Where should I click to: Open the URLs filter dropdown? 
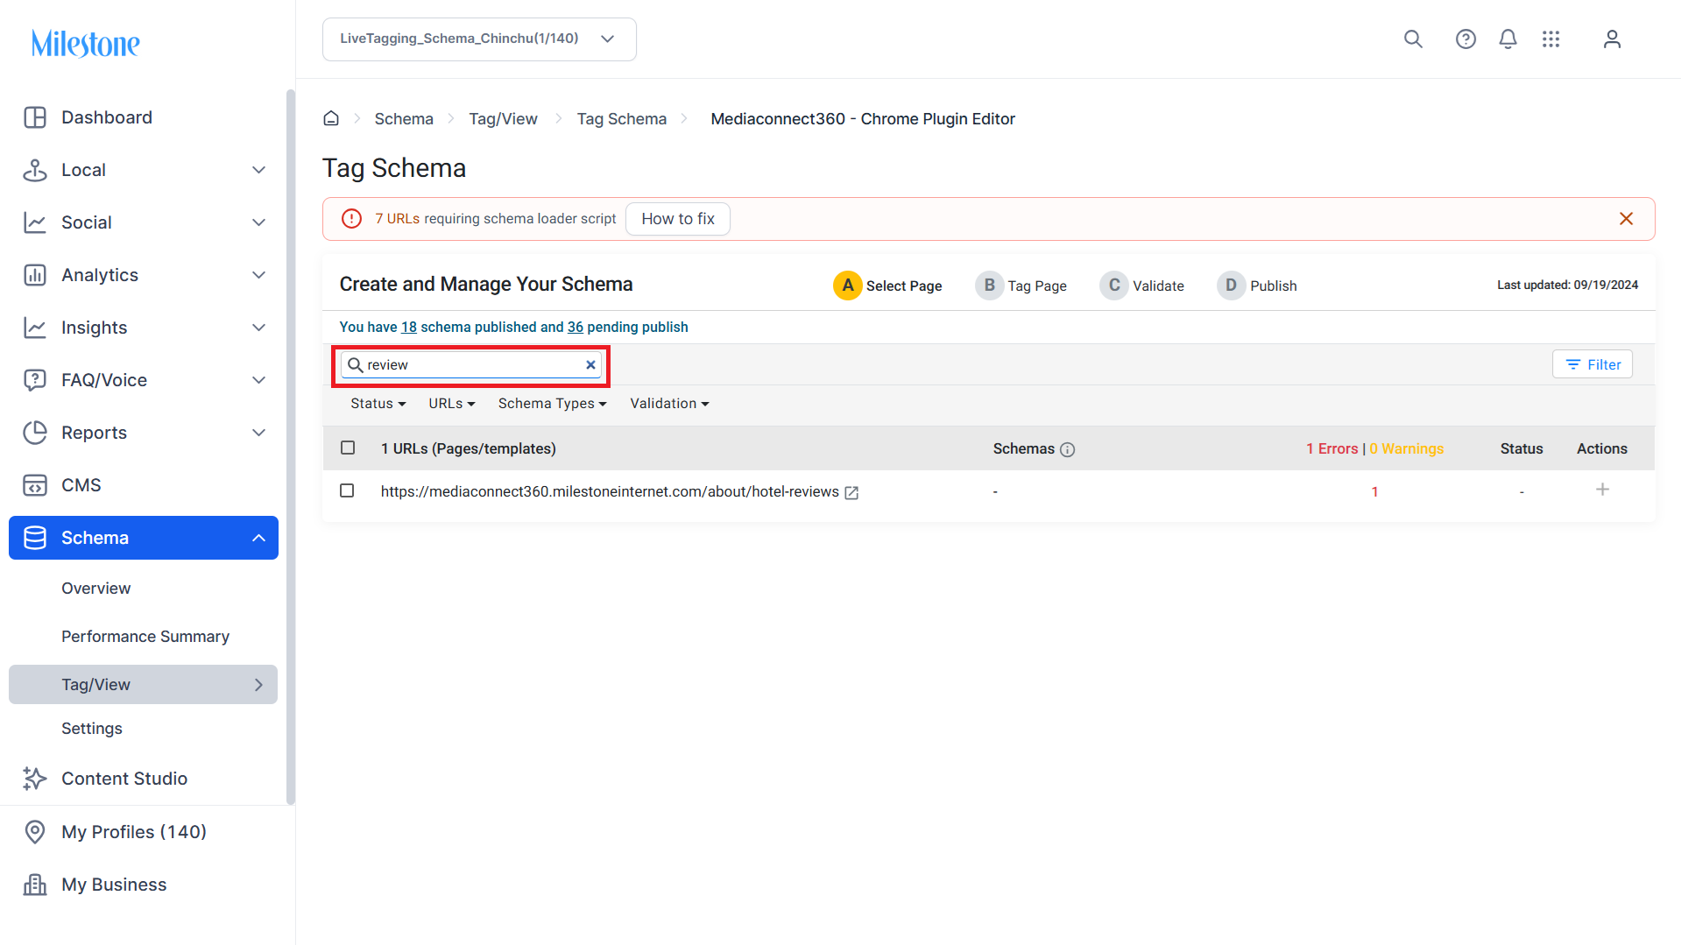pos(451,404)
